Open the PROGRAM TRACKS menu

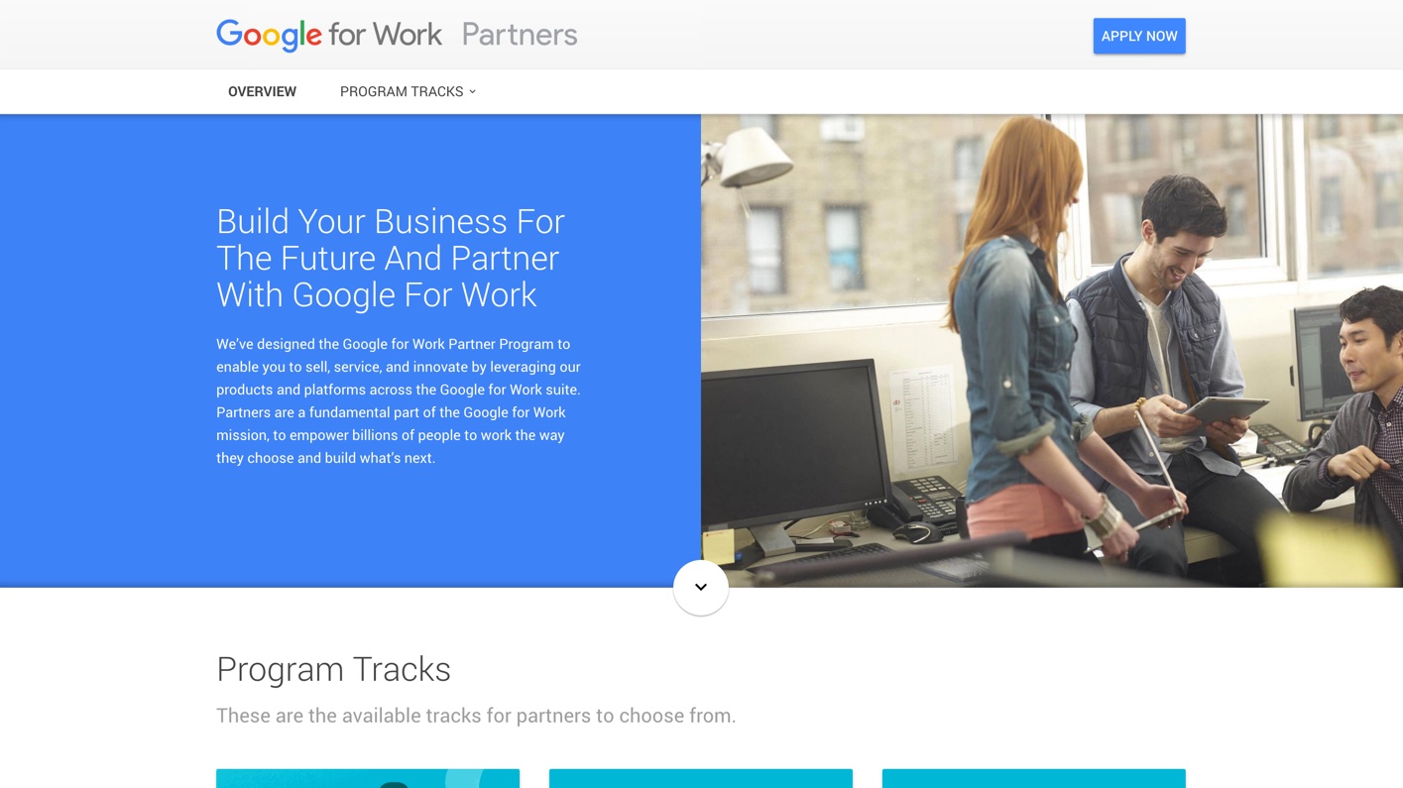(x=408, y=91)
